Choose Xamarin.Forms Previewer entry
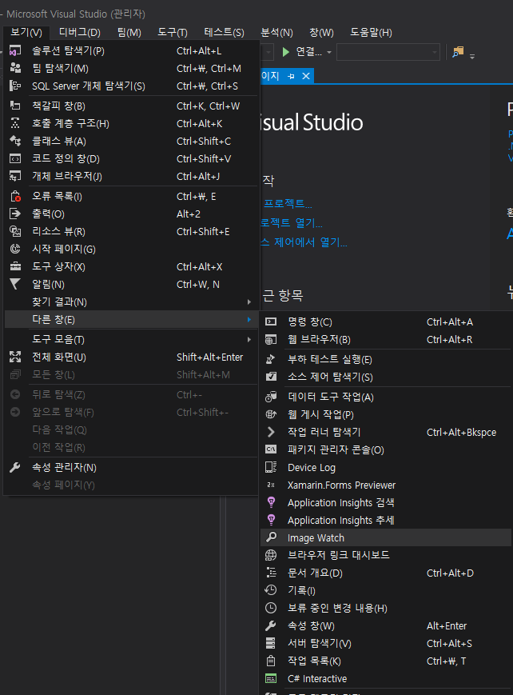Image resolution: width=513 pixels, height=695 pixels. [x=385, y=485]
